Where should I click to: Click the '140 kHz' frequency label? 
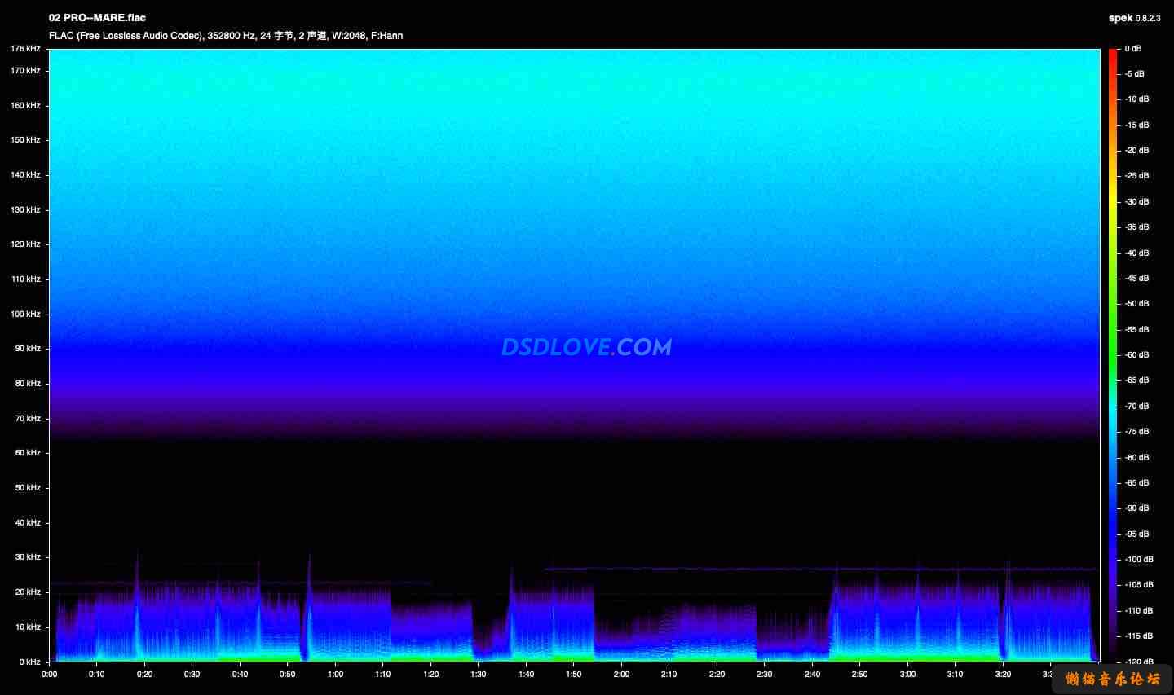25,175
